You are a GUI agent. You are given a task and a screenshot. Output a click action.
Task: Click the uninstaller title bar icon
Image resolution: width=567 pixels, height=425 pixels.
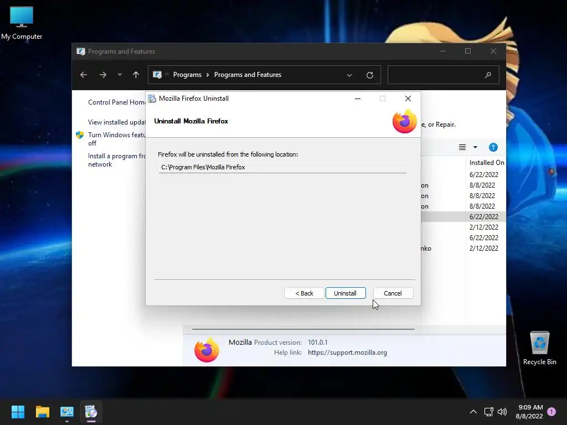152,99
